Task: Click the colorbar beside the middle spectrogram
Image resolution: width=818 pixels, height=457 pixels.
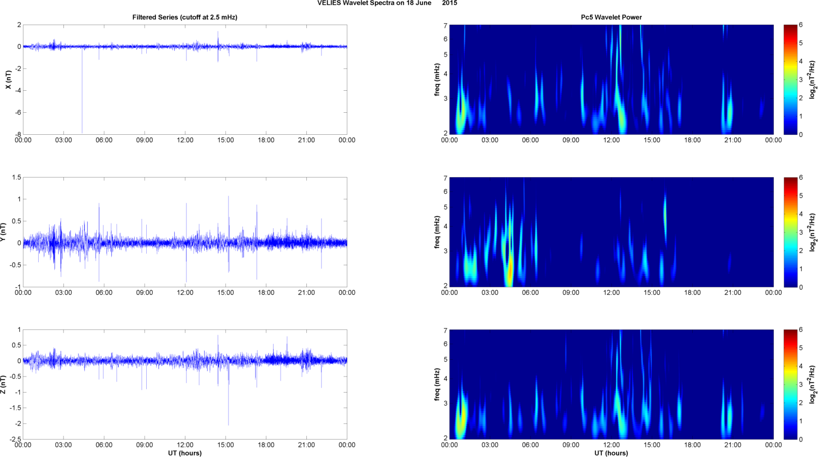Action: (x=790, y=232)
